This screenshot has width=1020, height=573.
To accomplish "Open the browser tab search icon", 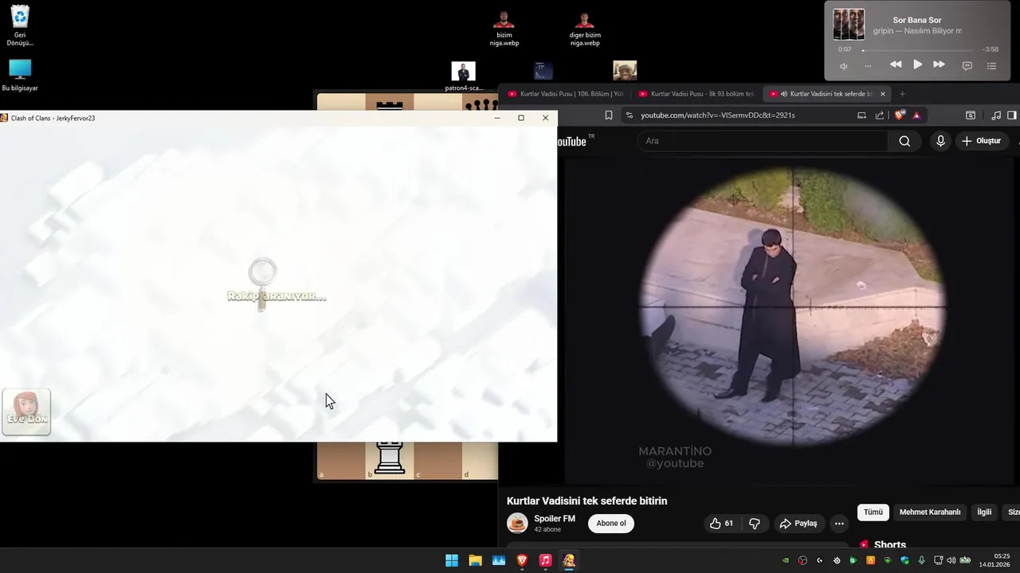I will tap(971, 115).
